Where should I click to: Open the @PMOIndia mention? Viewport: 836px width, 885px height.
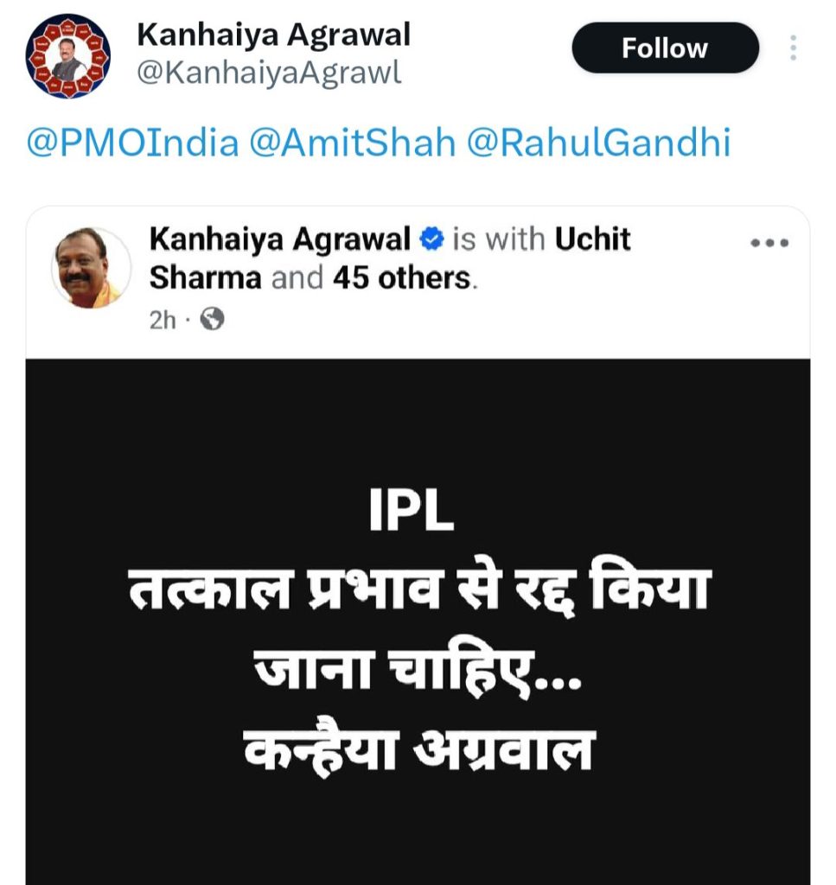(x=132, y=143)
